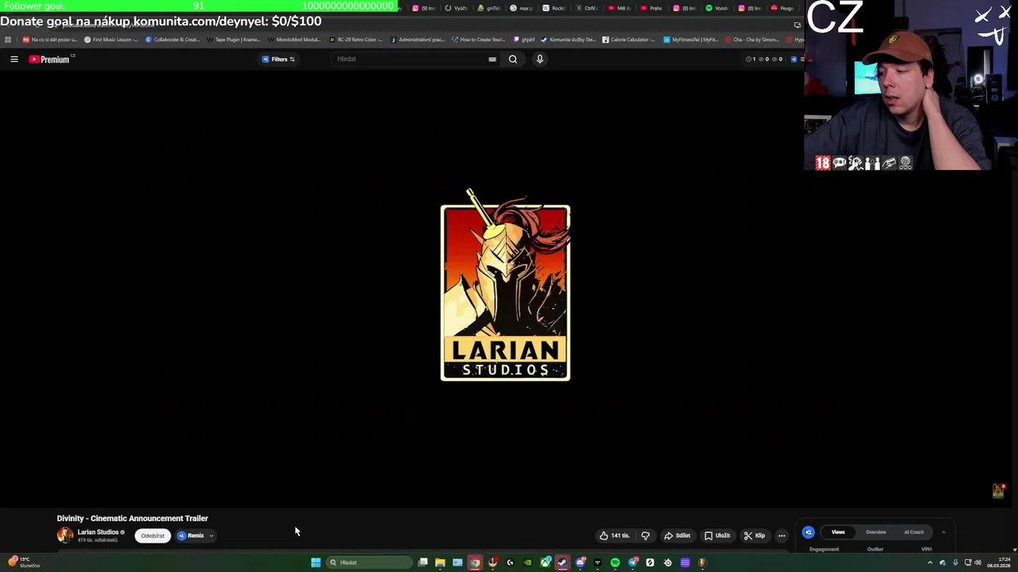
Task: Open the on-screen keyboard icon in search
Action: click(492, 59)
